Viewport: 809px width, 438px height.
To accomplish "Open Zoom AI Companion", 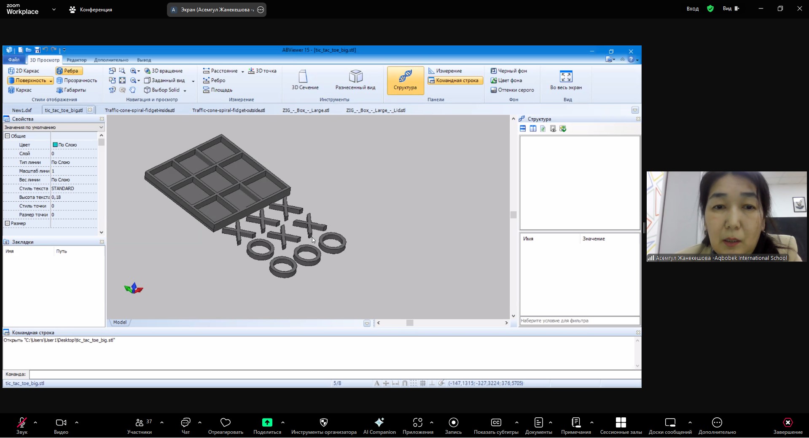I will tap(379, 425).
